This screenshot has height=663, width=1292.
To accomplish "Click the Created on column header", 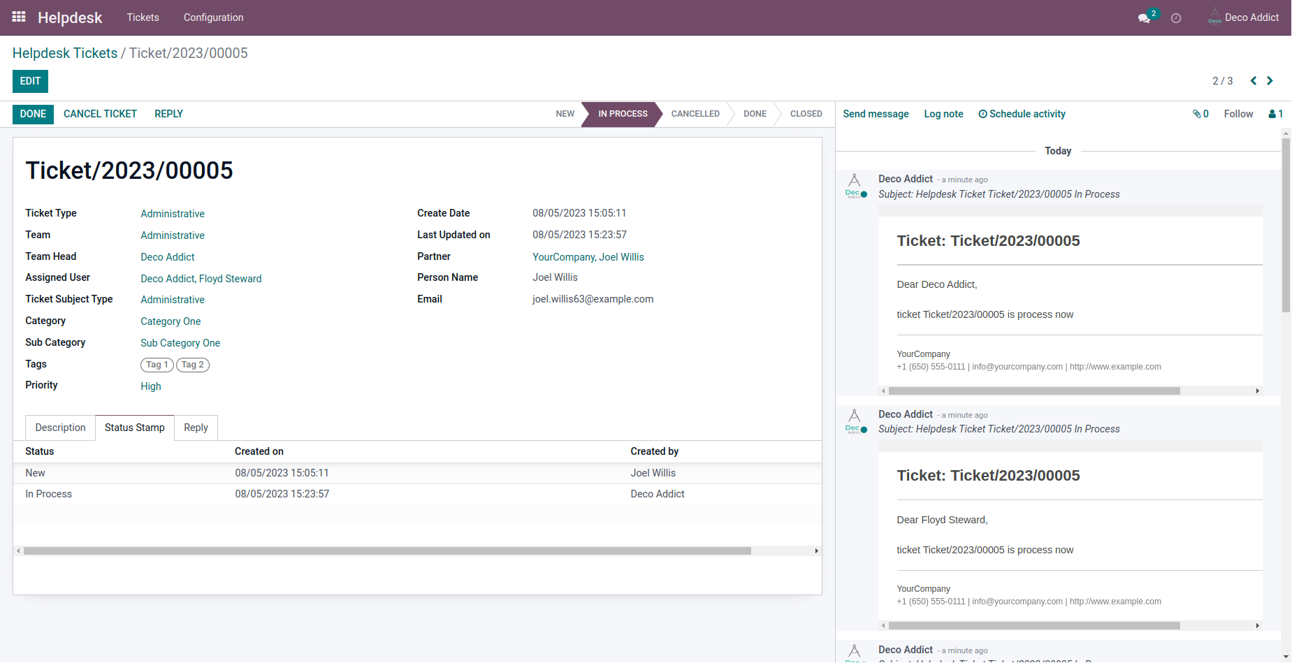I will point(259,452).
